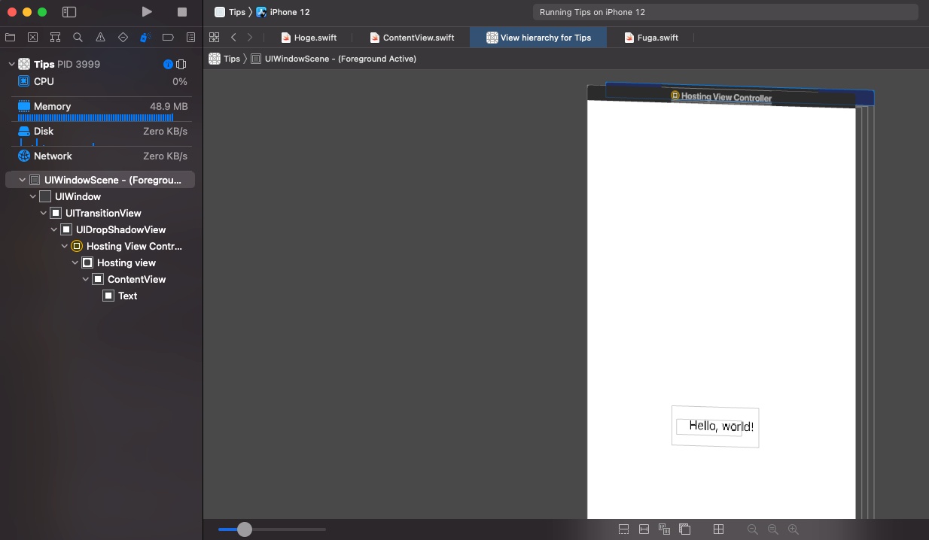Screen dimensions: 929x540
Task: Collapse the Tips process row
Action: [11, 64]
